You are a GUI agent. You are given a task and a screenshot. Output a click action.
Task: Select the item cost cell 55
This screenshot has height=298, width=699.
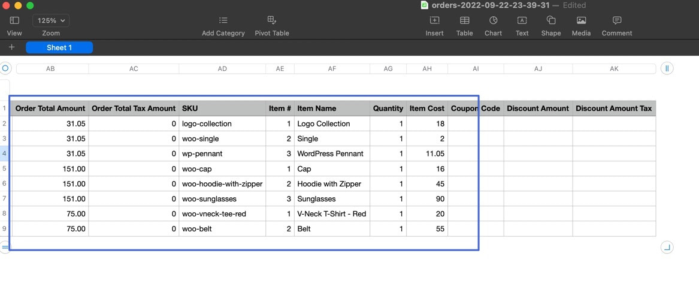(x=427, y=229)
